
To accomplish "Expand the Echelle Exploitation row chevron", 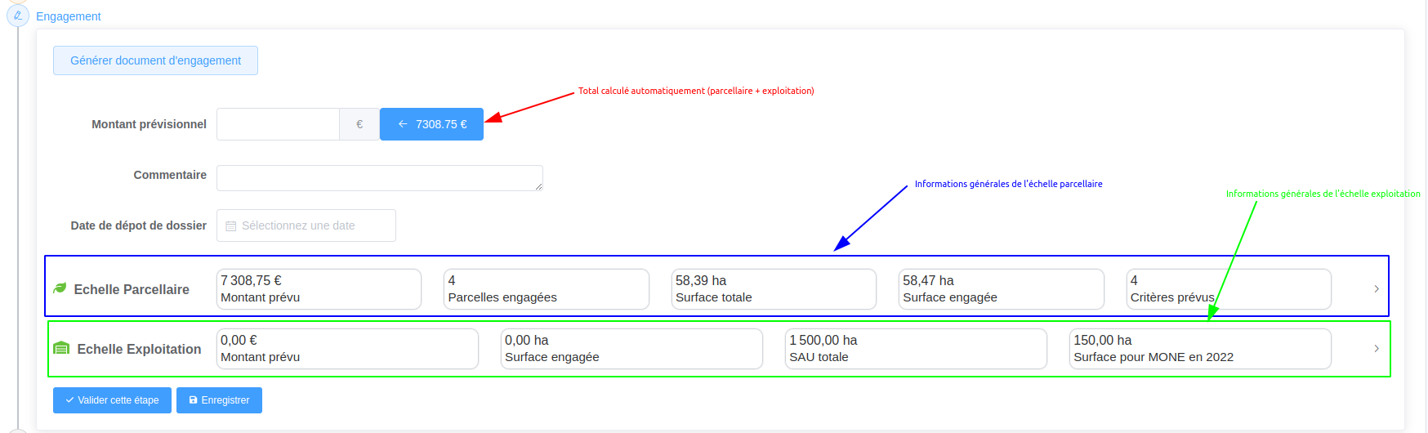I will (1376, 349).
